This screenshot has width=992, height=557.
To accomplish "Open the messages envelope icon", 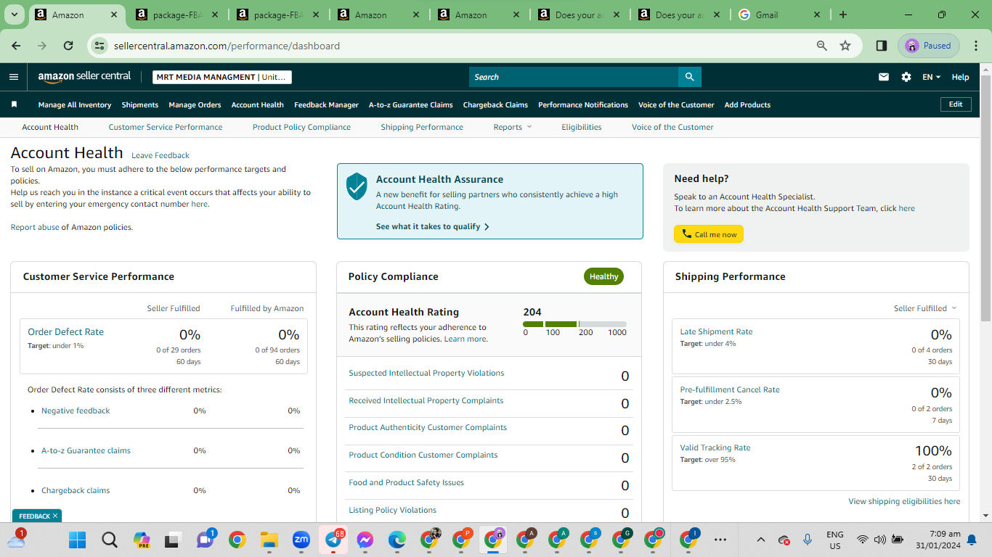I will 884,77.
